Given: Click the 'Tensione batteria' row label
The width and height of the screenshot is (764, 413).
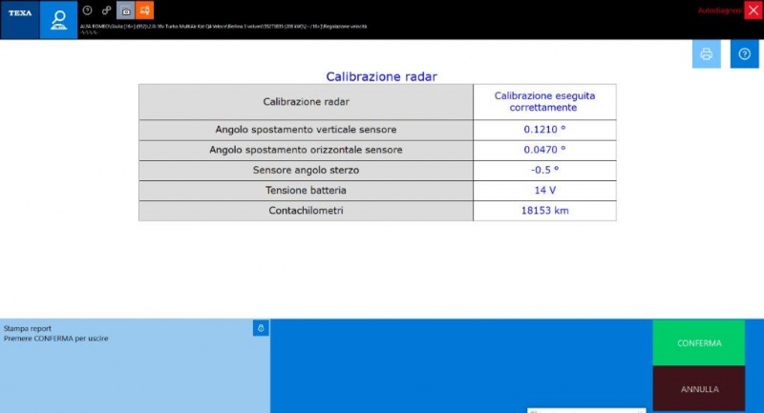Looking at the screenshot, I should pos(306,190).
